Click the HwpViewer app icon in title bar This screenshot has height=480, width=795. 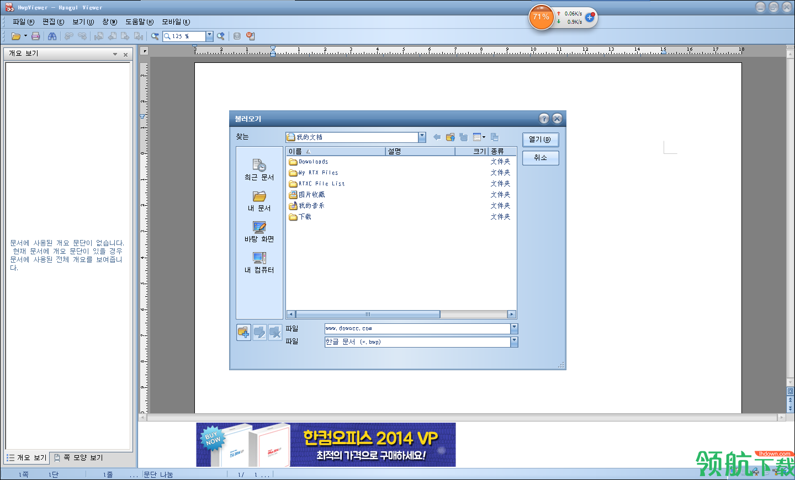pos(9,7)
